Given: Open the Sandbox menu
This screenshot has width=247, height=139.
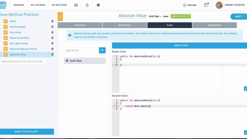Looking at the screenshot, I should click(19, 5).
